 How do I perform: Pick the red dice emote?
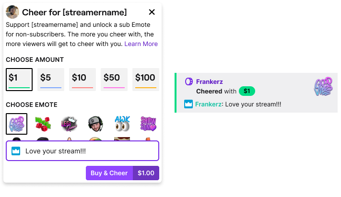click(x=43, y=124)
